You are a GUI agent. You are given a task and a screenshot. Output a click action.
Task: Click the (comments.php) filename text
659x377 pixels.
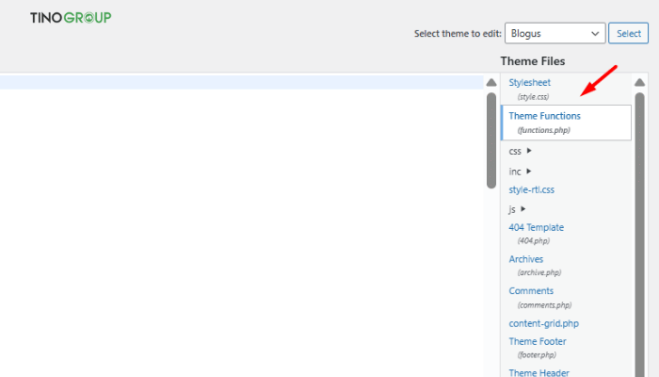pos(544,304)
